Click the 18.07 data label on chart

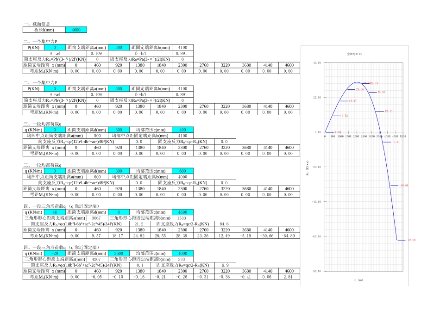pos(353,101)
